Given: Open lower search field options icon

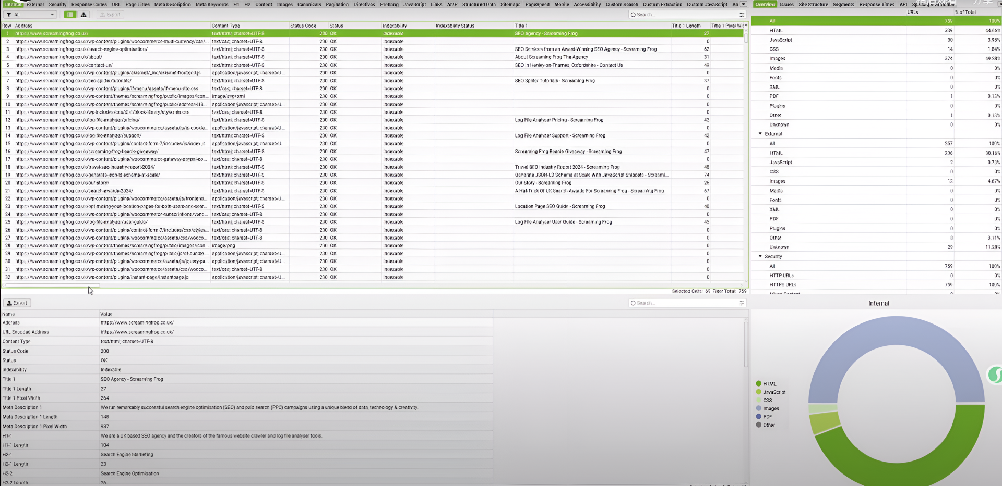Looking at the screenshot, I should coord(742,303).
